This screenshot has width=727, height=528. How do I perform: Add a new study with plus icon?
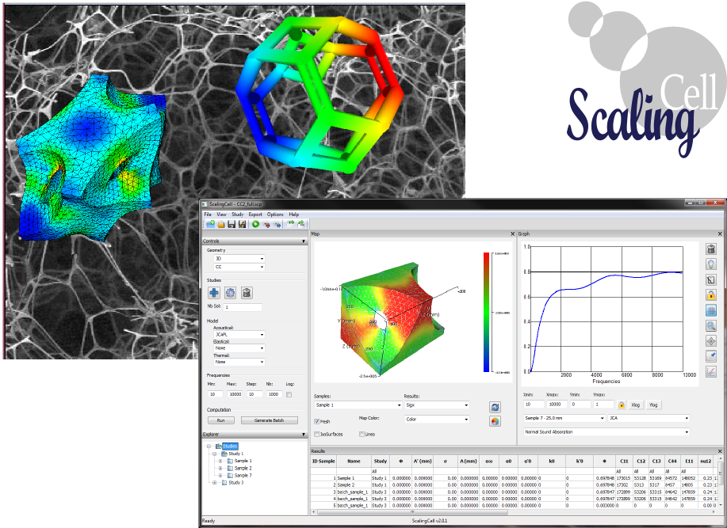pyautogui.click(x=214, y=292)
